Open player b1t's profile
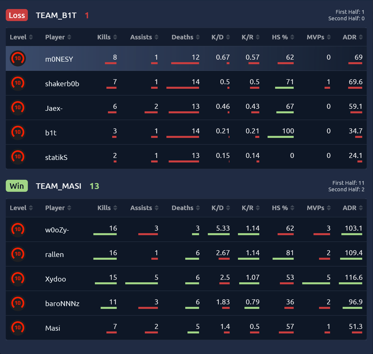The image size is (373, 354). click(51, 133)
